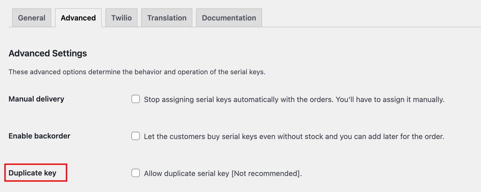Select the Twilio tab
This screenshot has width=481, height=192.
point(121,18)
